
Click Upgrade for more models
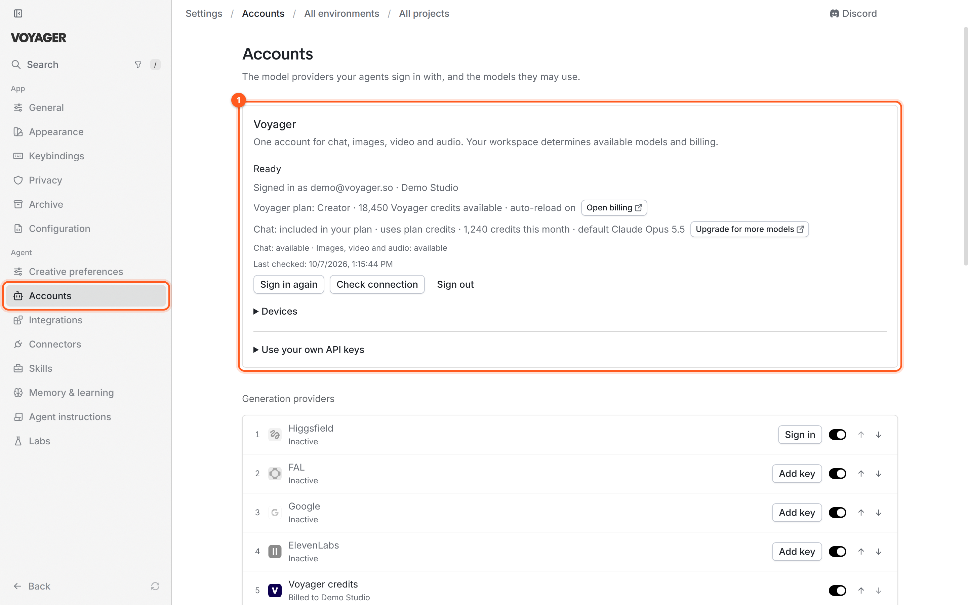pyautogui.click(x=749, y=229)
